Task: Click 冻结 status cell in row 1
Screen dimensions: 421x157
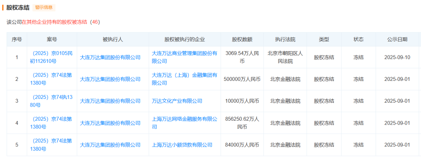Action: click(x=359, y=57)
